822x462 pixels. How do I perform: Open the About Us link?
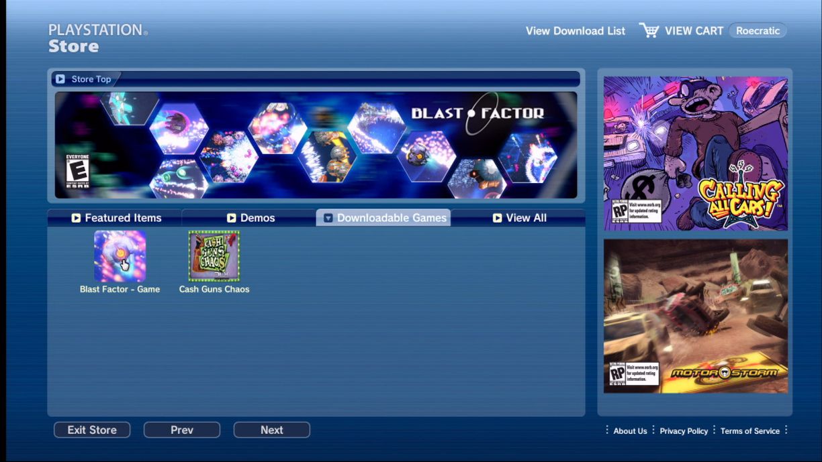pyautogui.click(x=630, y=431)
